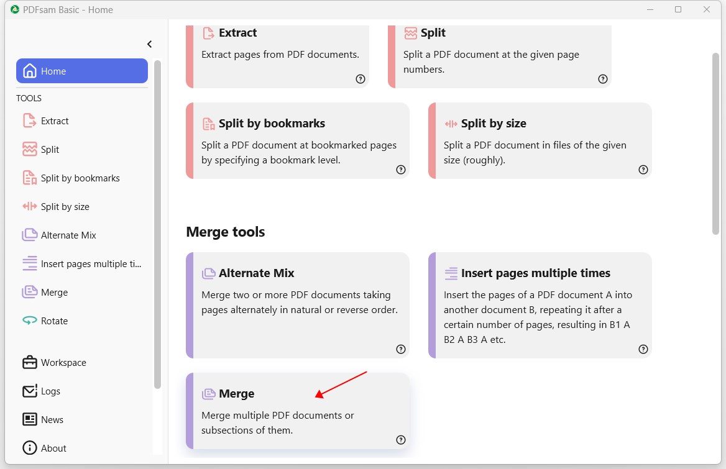Open the Alternate Mix tool card

click(x=298, y=305)
